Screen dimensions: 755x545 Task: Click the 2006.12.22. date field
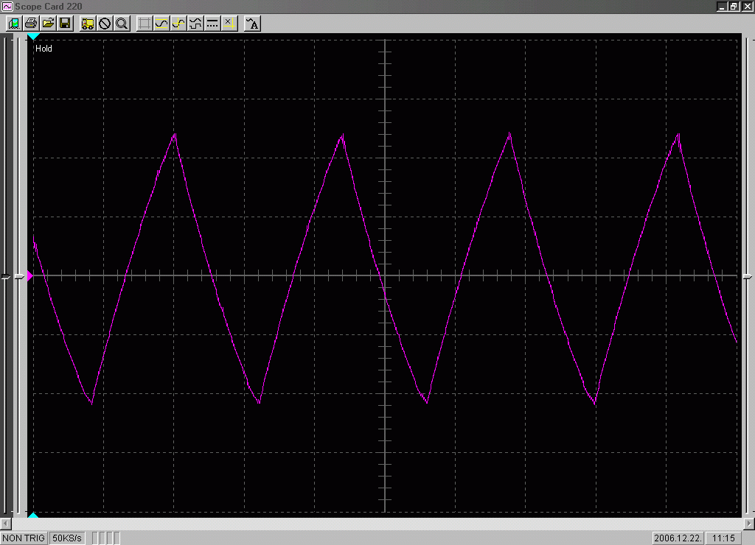click(678, 538)
